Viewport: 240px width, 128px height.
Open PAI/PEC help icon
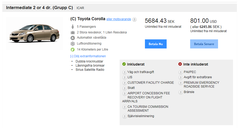coord(181,72)
